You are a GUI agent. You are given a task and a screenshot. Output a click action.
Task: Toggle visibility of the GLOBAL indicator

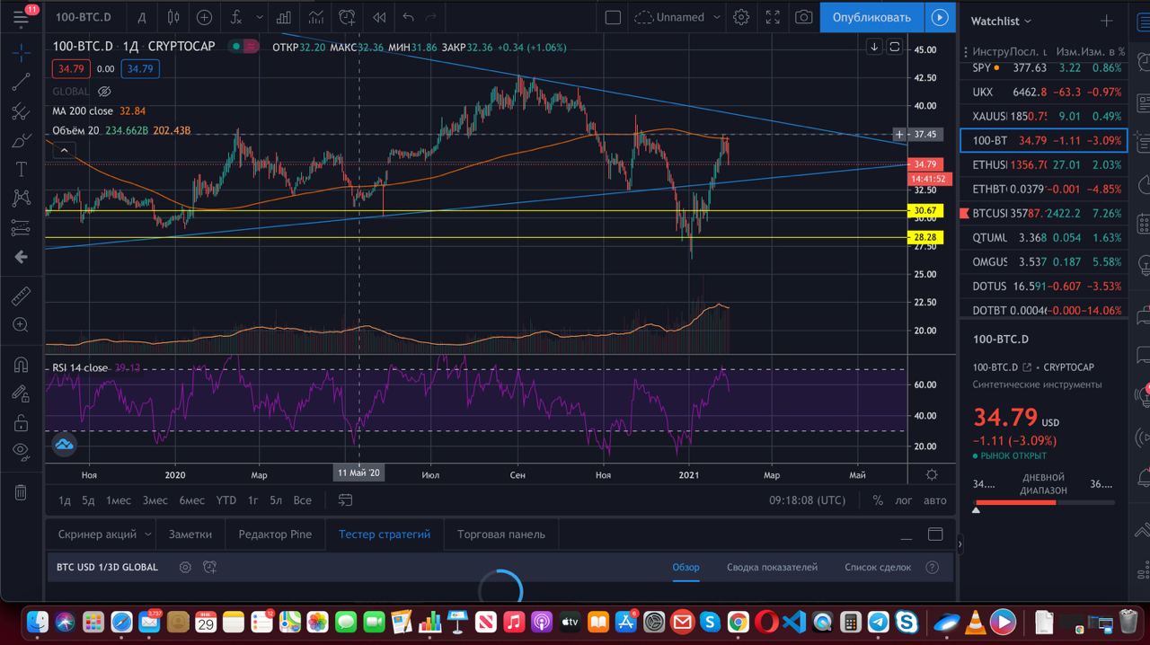point(104,92)
